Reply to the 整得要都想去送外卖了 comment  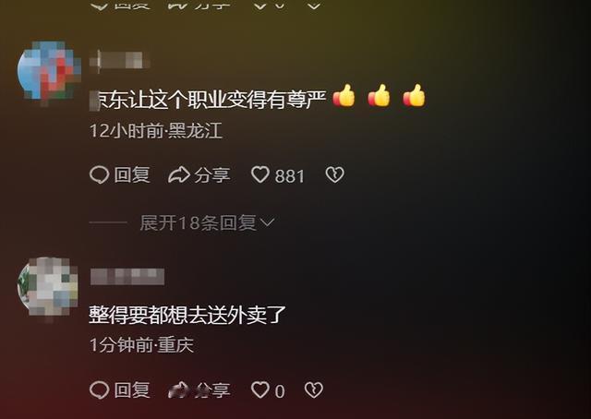(x=120, y=390)
